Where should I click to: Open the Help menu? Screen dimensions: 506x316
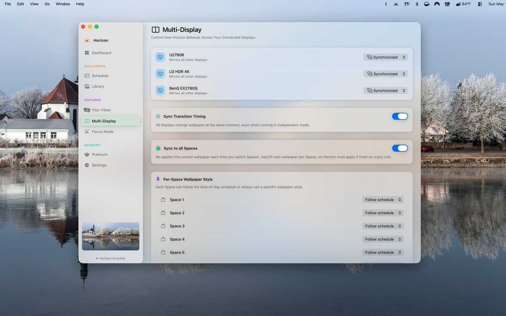click(80, 4)
